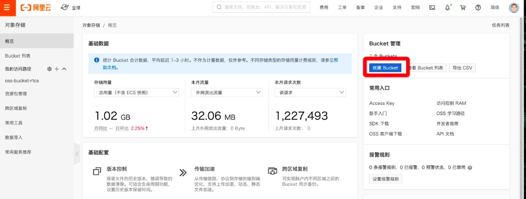526x199 pixels.
Task: Open 开发者指南 link
Action: pyautogui.click(x=447, y=124)
